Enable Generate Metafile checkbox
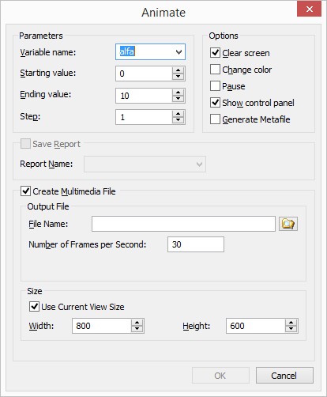Screen dimensions: 327x397 215,119
